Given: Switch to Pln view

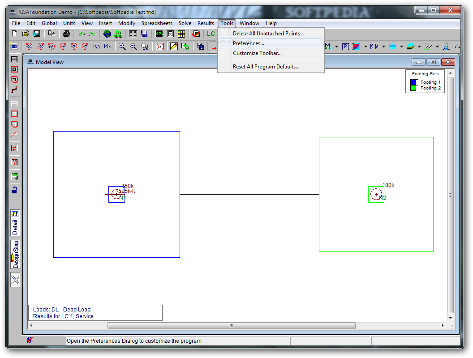Looking at the screenshot, I should 107,47.
